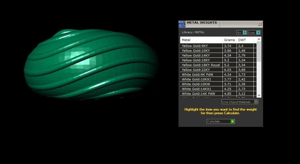Click the 3,88 DWT value cell
Image resolution: width=300 pixels, height=164 pixels.
pyautogui.click(x=245, y=70)
